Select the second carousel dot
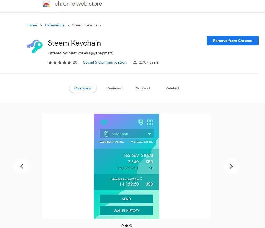Screen dimensions: 265x228 (x=127, y=225)
